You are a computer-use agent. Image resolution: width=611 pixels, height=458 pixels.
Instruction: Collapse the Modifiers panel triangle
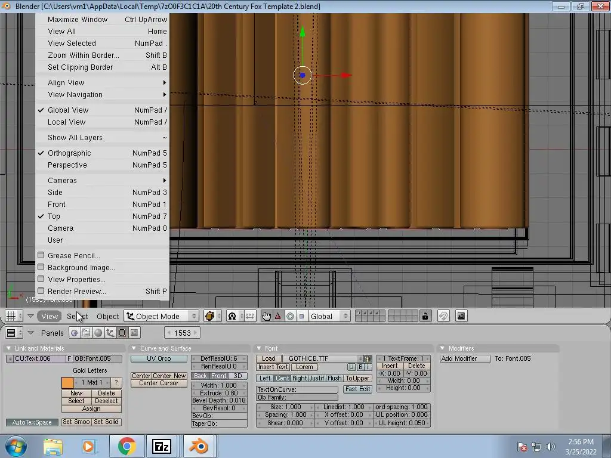[x=442, y=348]
